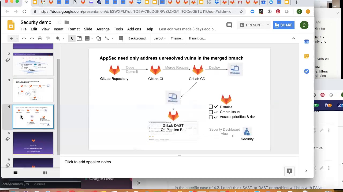Open comment history icon
This screenshot has width=343, height=192.
pos(229,25)
